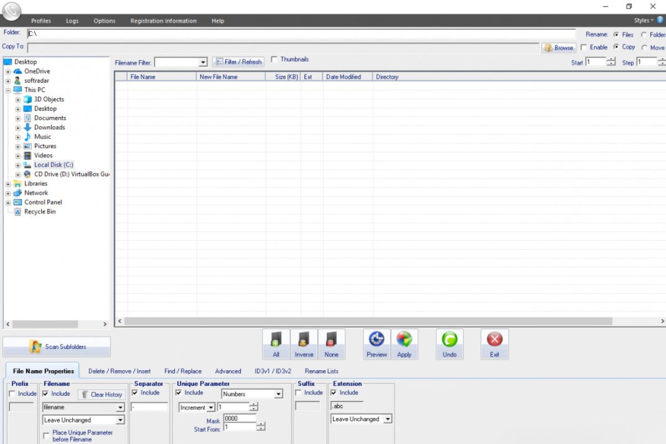Switch to the Find / Replace tab
The width and height of the screenshot is (666, 444).
point(183,371)
